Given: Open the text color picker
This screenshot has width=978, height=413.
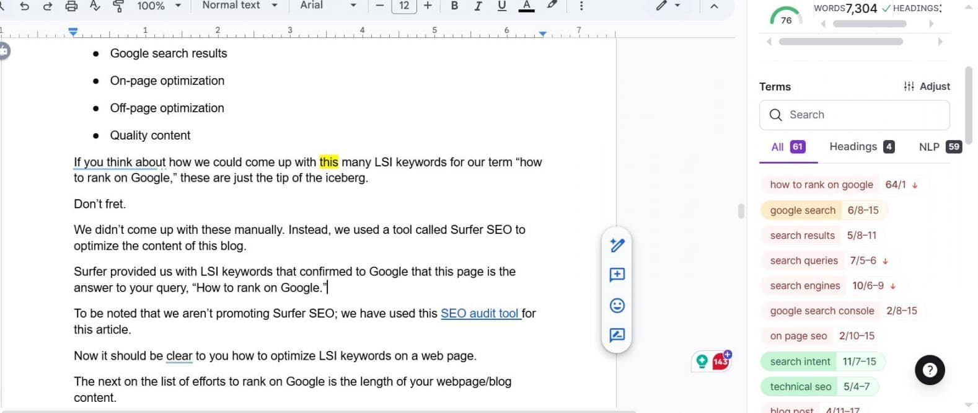Looking at the screenshot, I should coord(526,6).
